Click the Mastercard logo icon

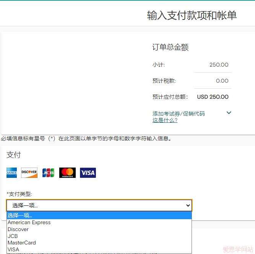click(x=67, y=173)
